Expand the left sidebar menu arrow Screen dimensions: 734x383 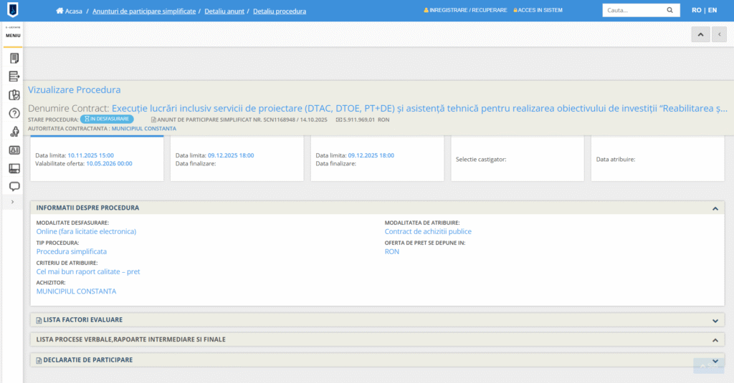coord(13,202)
